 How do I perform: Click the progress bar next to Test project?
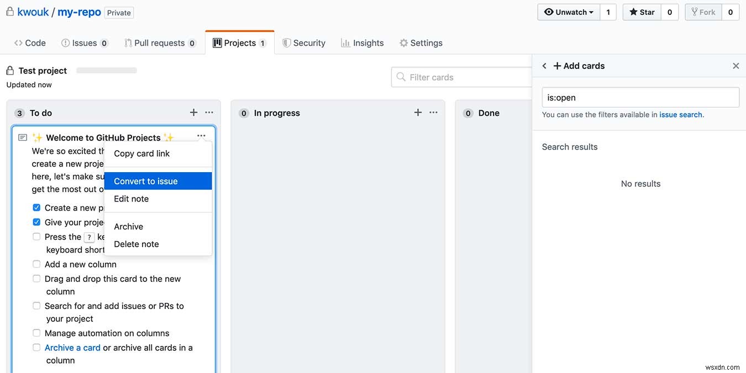(x=106, y=70)
